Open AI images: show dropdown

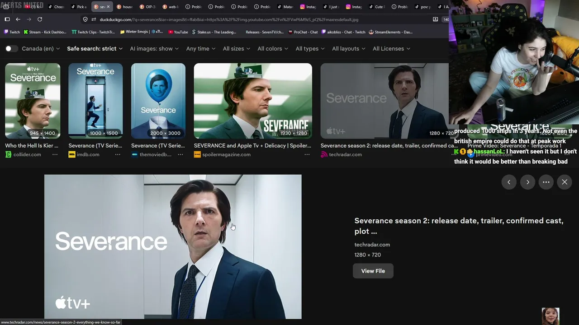tap(154, 49)
